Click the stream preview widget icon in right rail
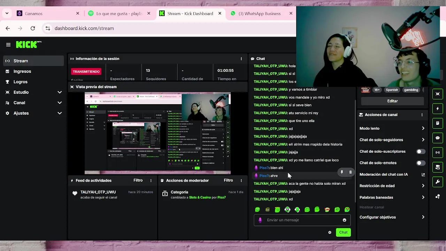The image size is (446, 251). 438,94
